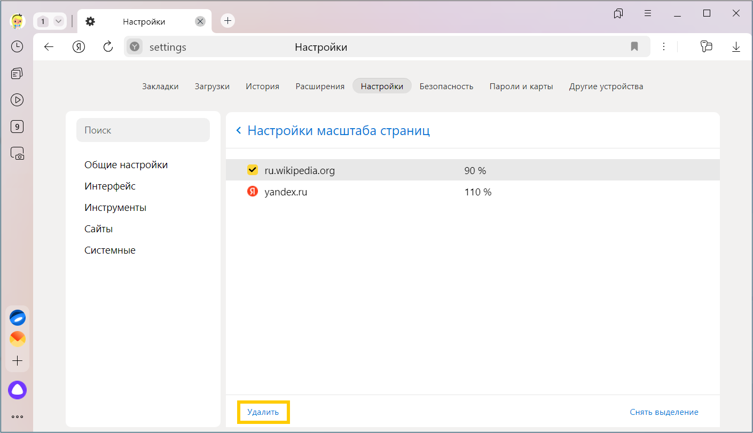Uncheck the ru.wikipedia.org checkbox
The width and height of the screenshot is (753, 433).
[253, 170]
